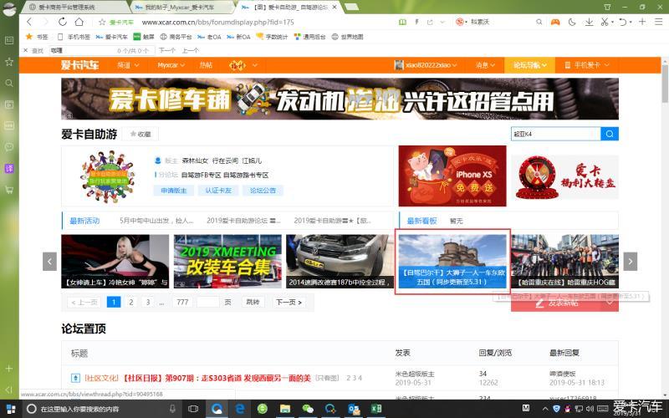Click forum search field containing 起亚K4
Screen dimensions: 669x418
click(x=555, y=134)
